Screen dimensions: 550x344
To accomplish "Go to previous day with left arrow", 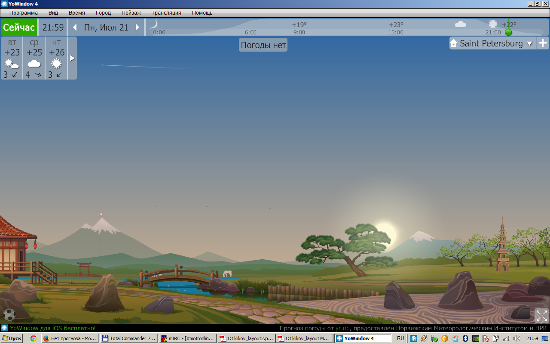I will click(x=75, y=28).
